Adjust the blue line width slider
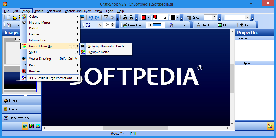 click(157, 25)
